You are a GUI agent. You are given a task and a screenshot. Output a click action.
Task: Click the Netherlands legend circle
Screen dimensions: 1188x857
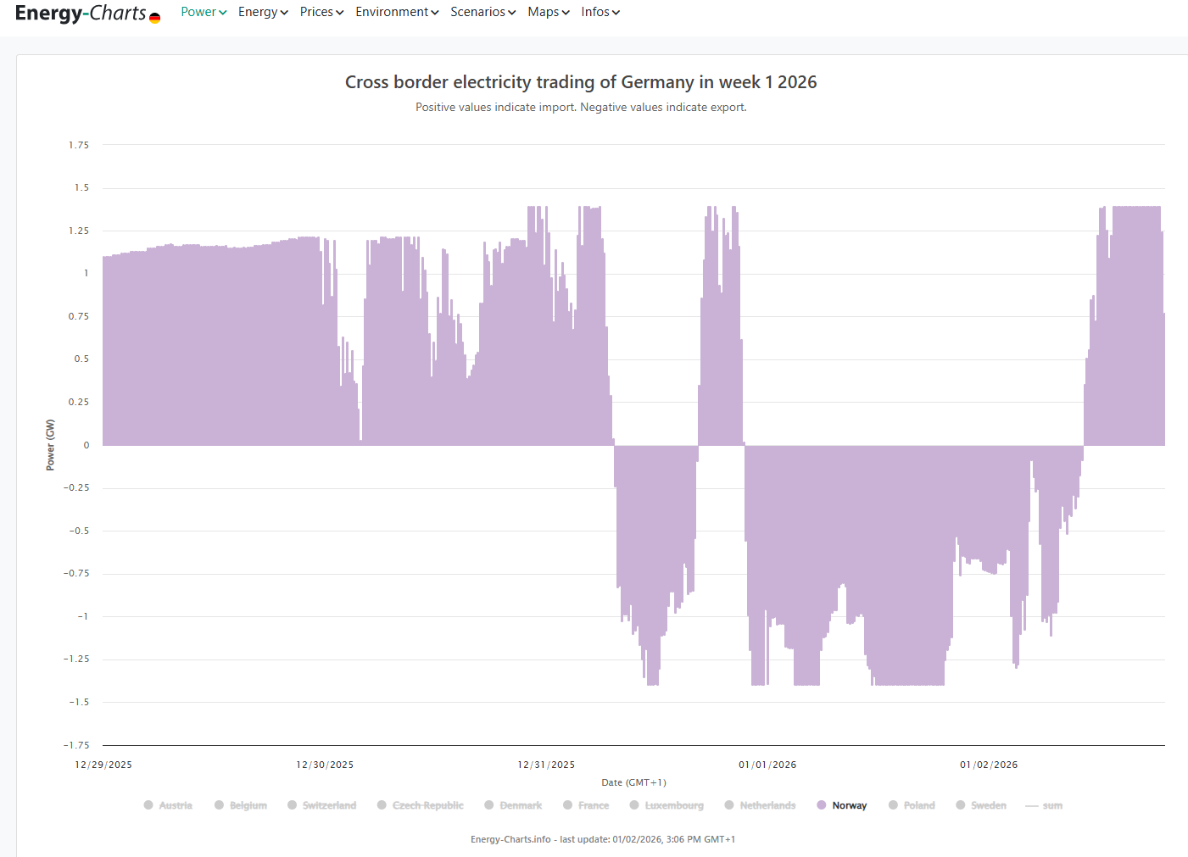[x=729, y=805]
